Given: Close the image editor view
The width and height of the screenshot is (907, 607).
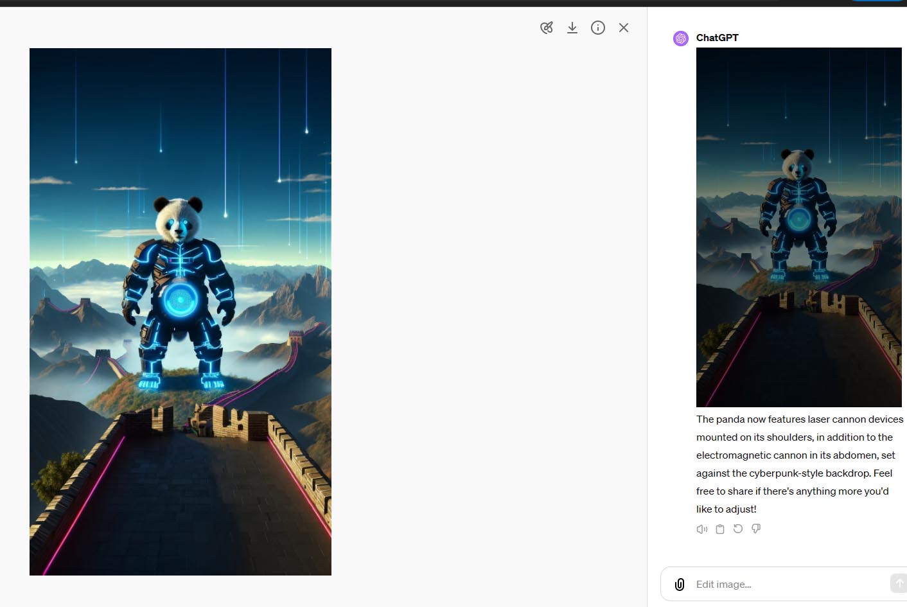Looking at the screenshot, I should pos(624,28).
